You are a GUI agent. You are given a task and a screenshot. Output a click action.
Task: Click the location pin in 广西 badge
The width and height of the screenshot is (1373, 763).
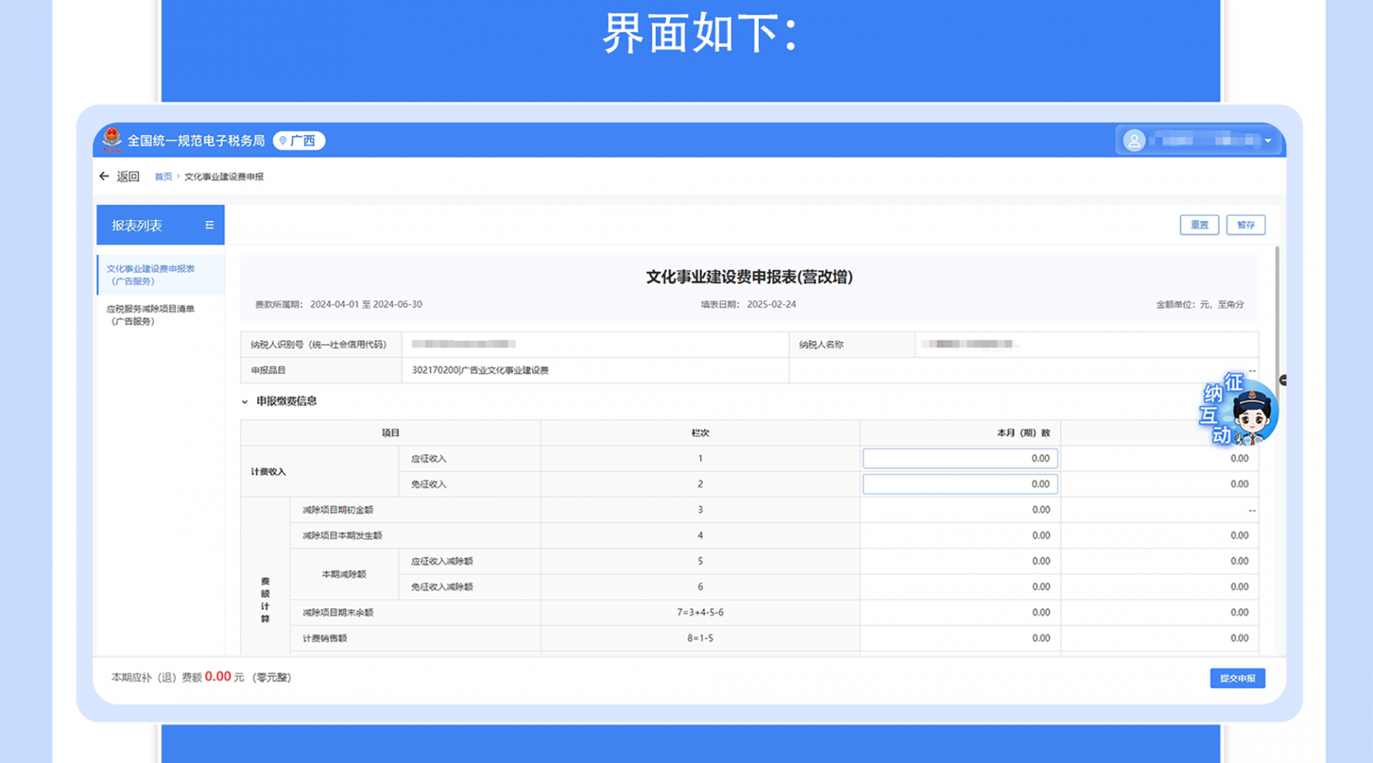click(283, 141)
